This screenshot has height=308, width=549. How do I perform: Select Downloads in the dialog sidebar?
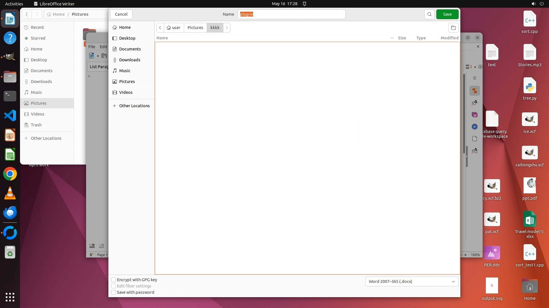[x=130, y=60]
